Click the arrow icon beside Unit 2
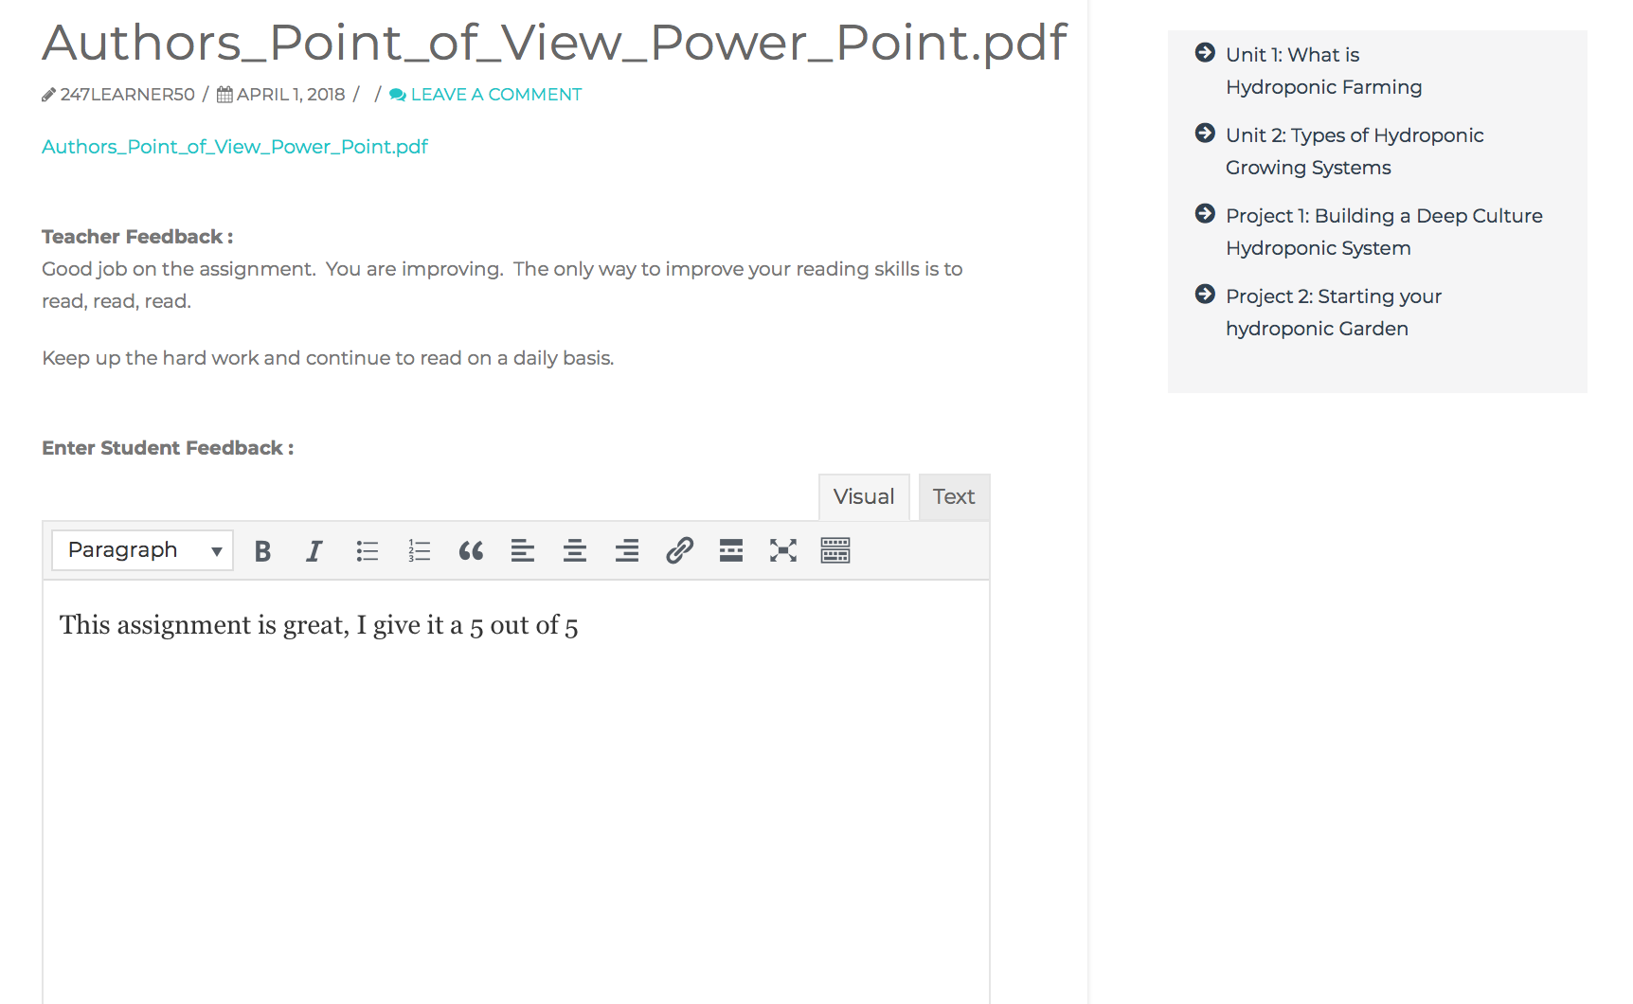This screenshot has width=1633, height=1004. pos(1205,134)
